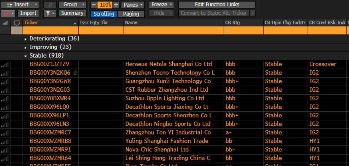Click signal bars icon for BBG00XX96LN3 row
This screenshot has height=166, width=349.
(x=5, y=124)
